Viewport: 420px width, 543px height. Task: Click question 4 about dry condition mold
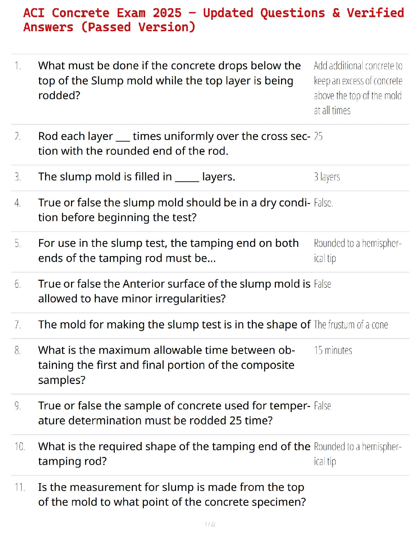(x=174, y=210)
